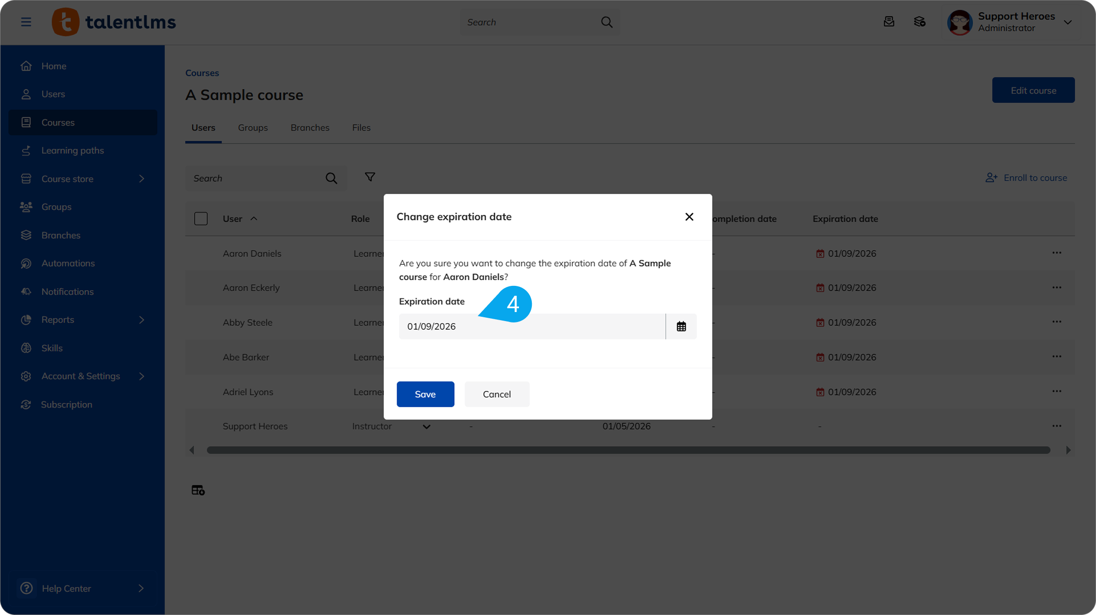Click the filter funnel icon
Viewport: 1096px width, 615px height.
tap(369, 177)
